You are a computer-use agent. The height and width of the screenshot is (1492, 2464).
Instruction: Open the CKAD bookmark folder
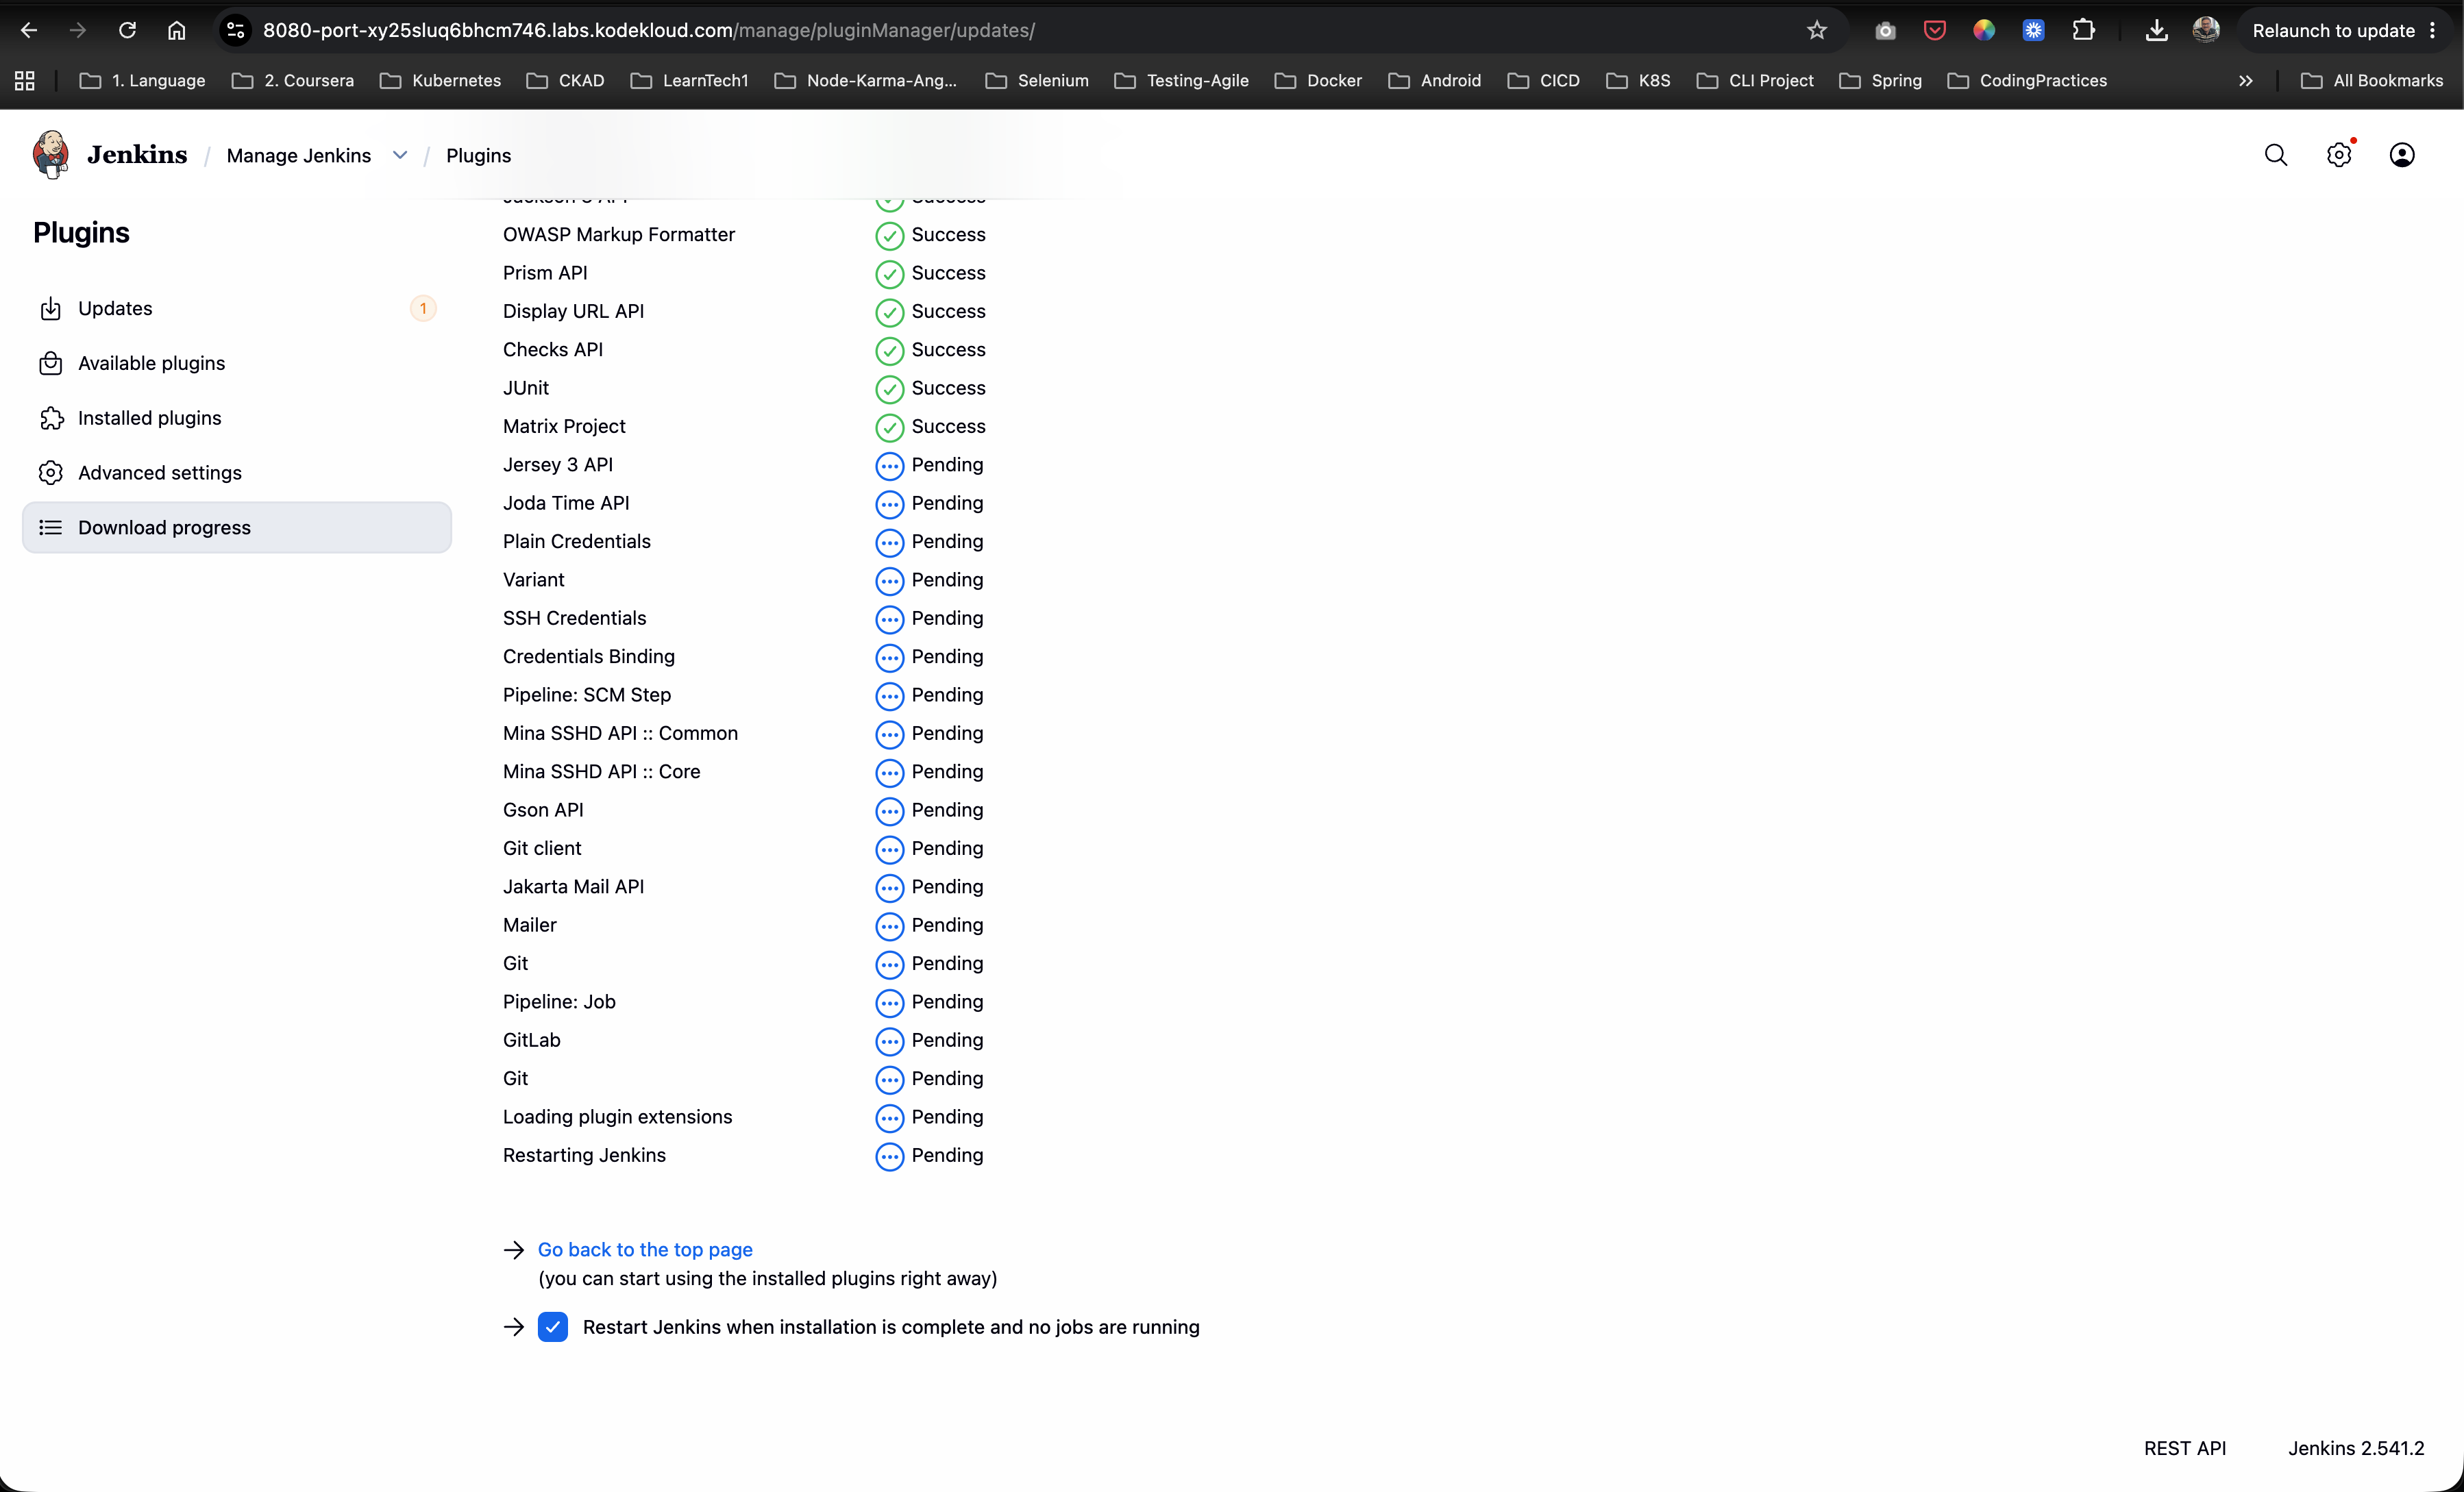pyautogui.click(x=565, y=80)
